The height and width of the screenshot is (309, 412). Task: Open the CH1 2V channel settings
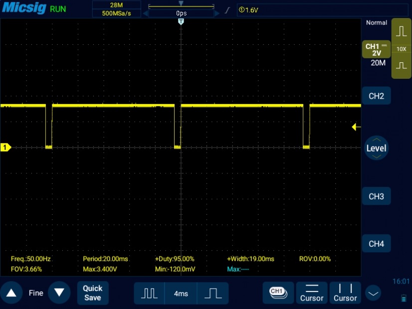[x=376, y=50]
